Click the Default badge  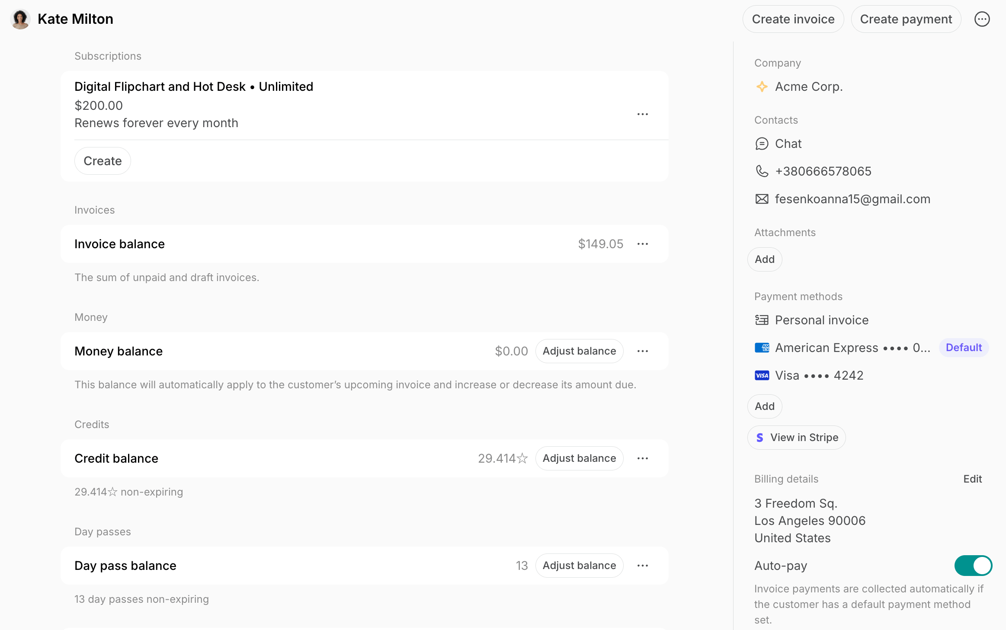point(964,348)
